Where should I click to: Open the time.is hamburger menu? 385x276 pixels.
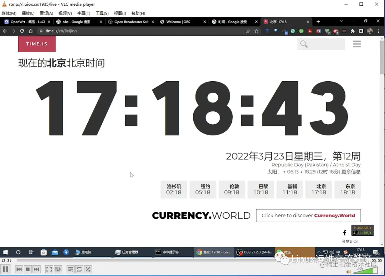357,43
